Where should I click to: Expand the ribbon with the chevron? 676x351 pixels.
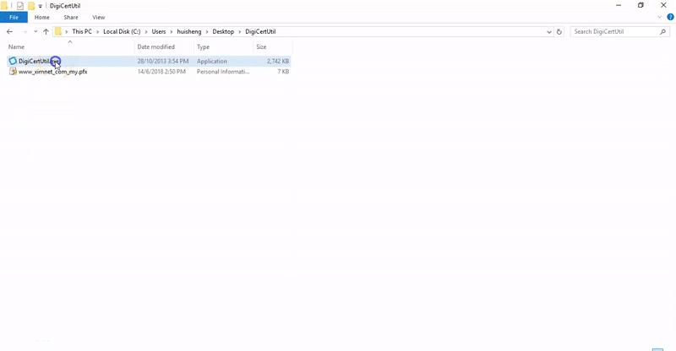coord(659,17)
